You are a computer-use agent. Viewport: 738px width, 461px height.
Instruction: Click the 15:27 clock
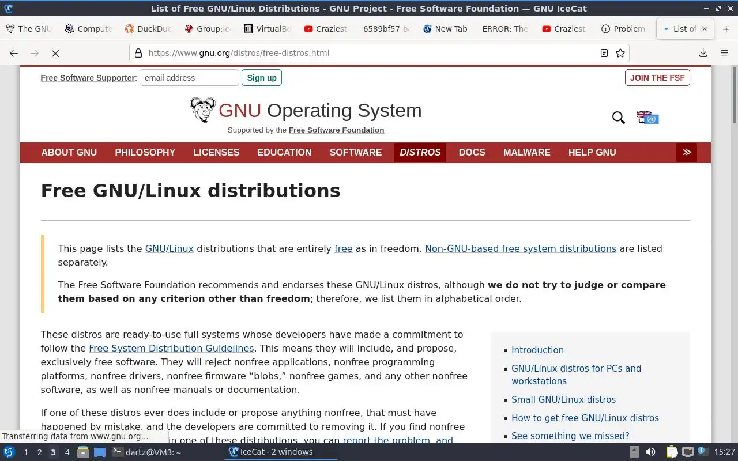coord(724,452)
